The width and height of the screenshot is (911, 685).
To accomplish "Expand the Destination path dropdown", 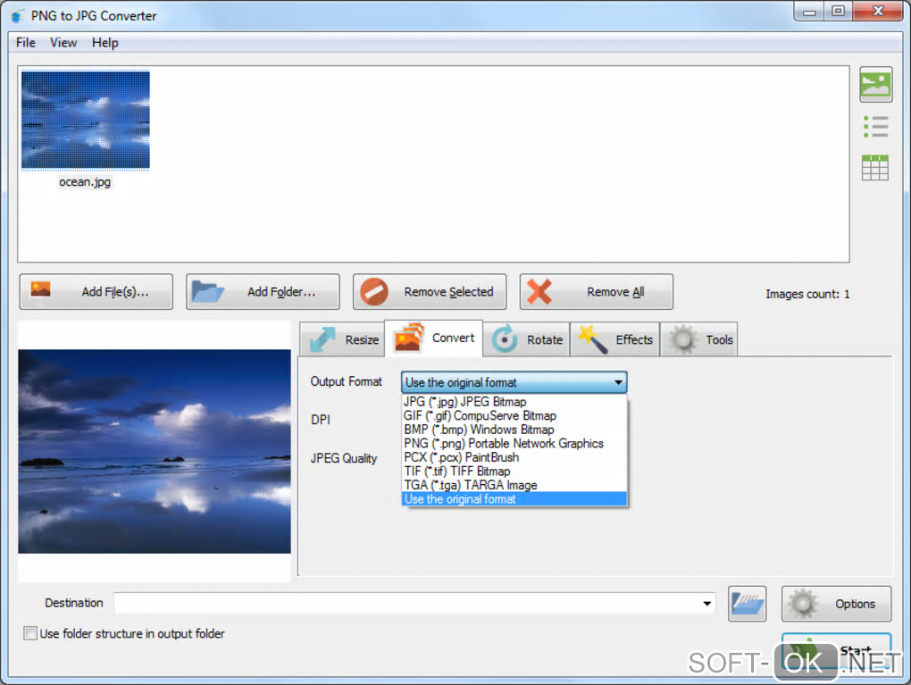I will coord(707,603).
